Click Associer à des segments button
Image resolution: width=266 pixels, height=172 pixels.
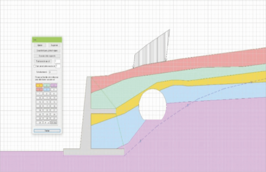pos(47,56)
